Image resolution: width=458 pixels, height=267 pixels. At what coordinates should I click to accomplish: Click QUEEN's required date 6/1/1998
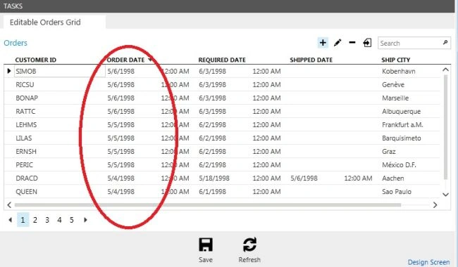click(212, 192)
